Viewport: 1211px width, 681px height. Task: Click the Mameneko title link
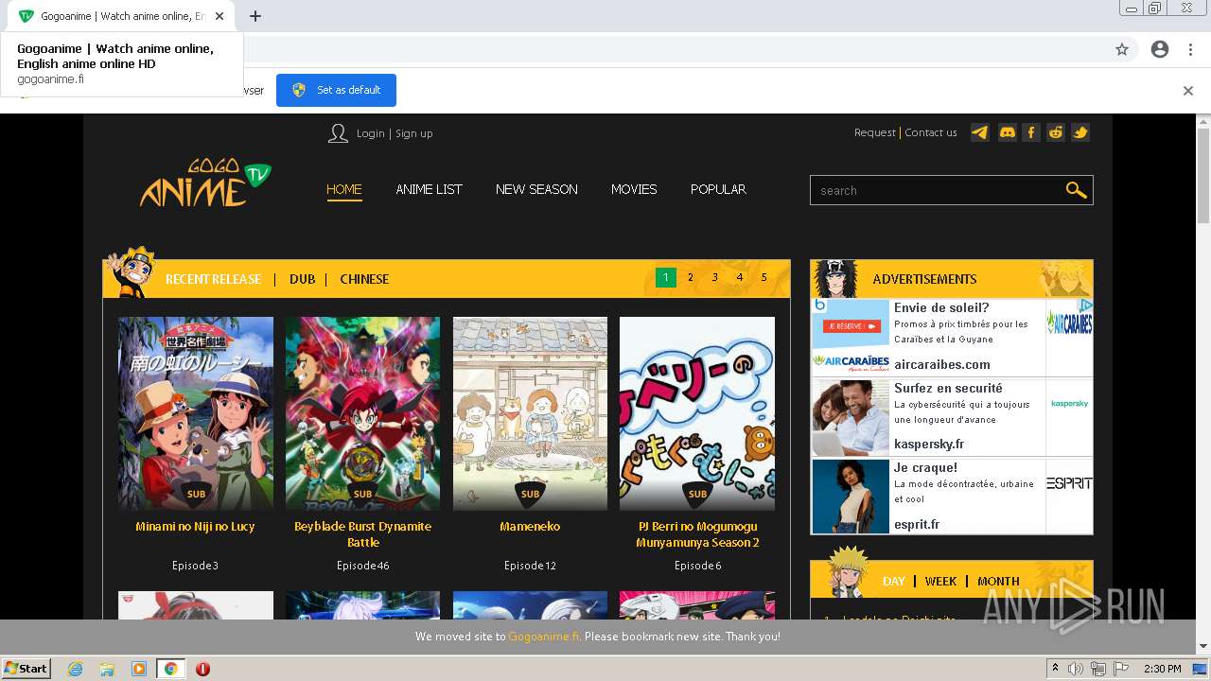click(x=530, y=527)
